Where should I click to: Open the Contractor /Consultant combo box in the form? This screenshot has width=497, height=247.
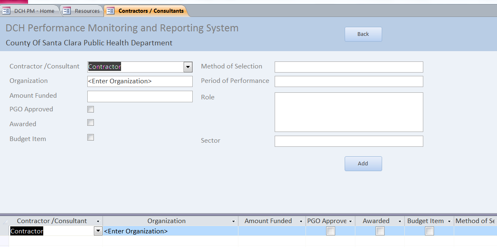pyautogui.click(x=188, y=67)
